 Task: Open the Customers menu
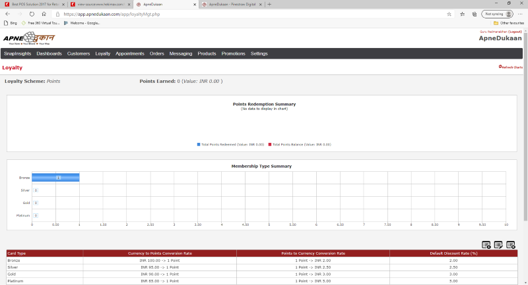coord(79,53)
